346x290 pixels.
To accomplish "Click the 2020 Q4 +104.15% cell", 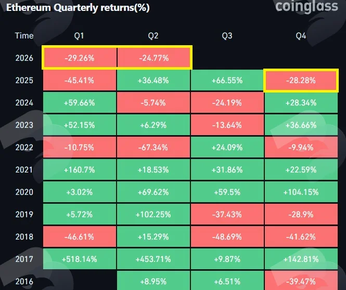I will 301,192.
